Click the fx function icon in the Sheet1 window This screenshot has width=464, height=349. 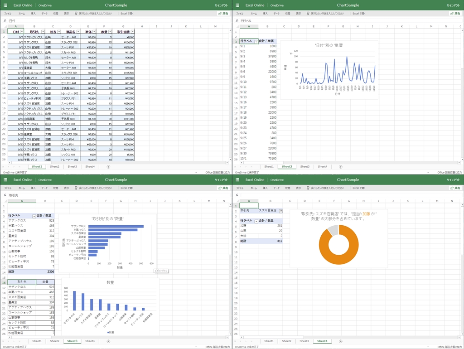[5, 21]
